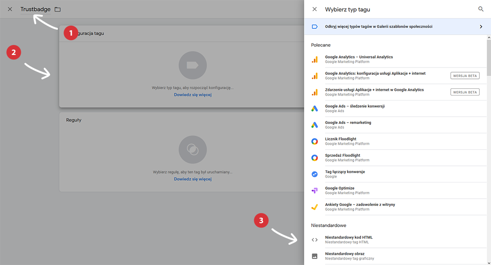Click Google Ads icon for remarketing
The width and height of the screenshot is (491, 265).
click(x=315, y=125)
